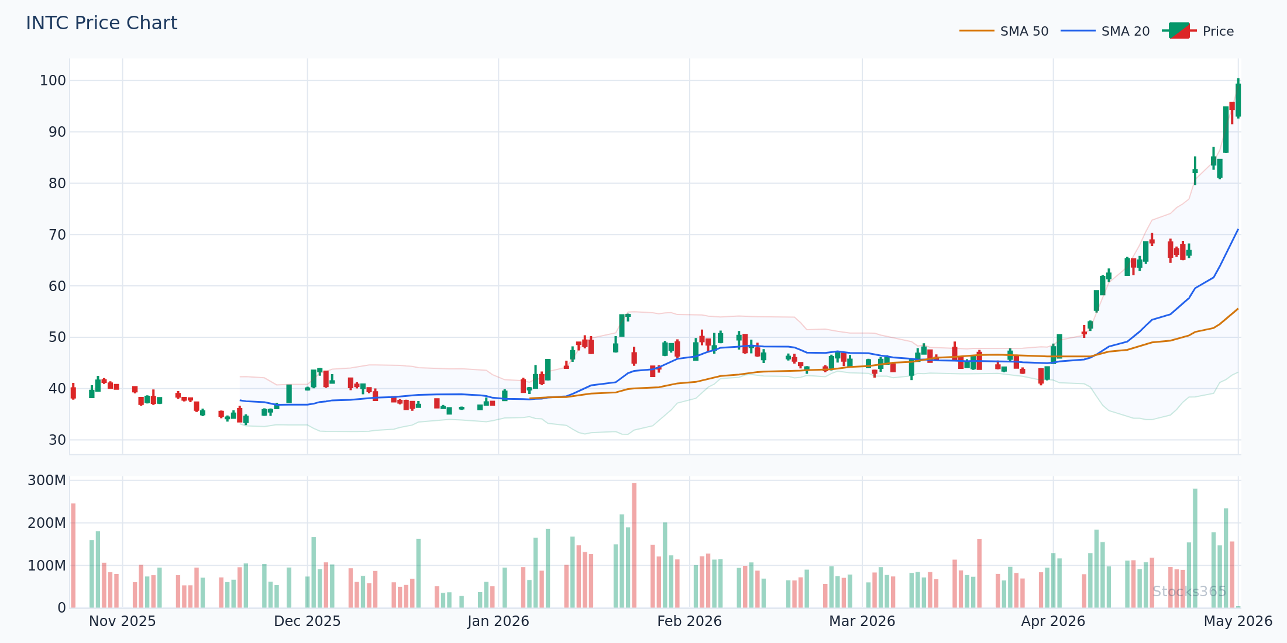This screenshot has height=643, width=1287.
Task: Click the 70 price axis label
Action: [57, 235]
